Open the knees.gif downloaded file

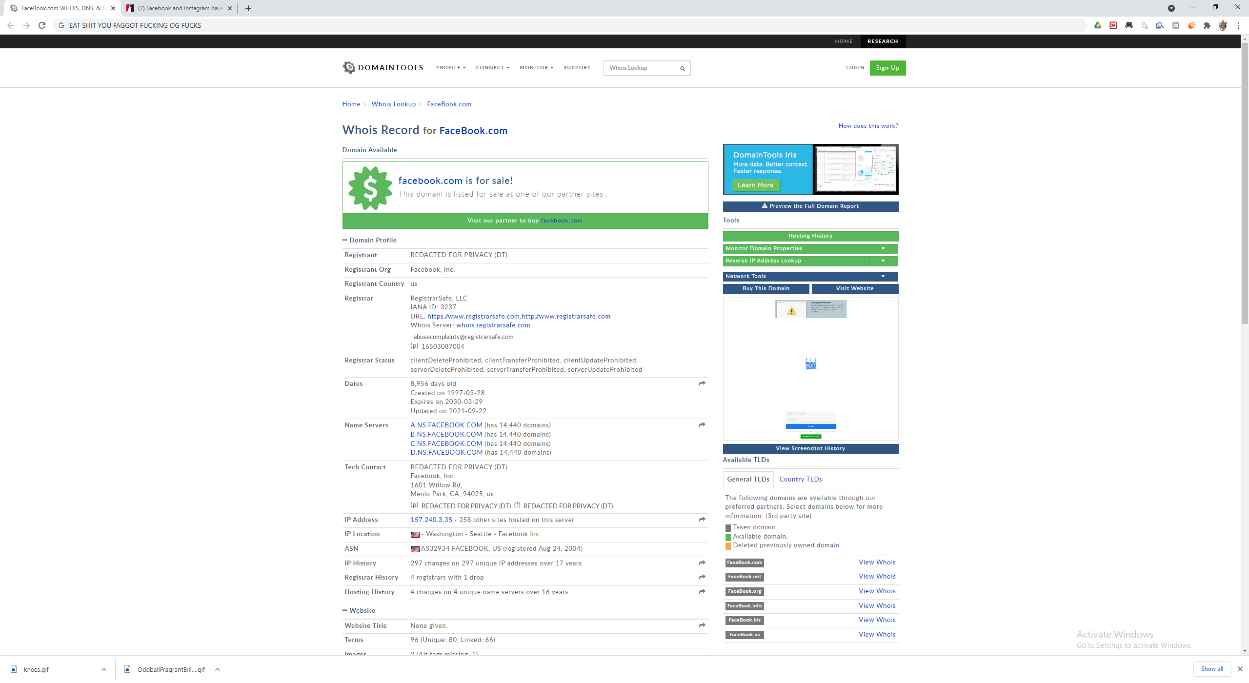(x=37, y=669)
